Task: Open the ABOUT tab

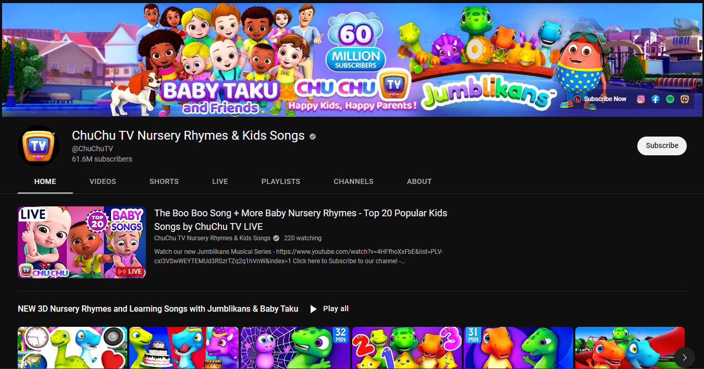Action: pyautogui.click(x=419, y=181)
